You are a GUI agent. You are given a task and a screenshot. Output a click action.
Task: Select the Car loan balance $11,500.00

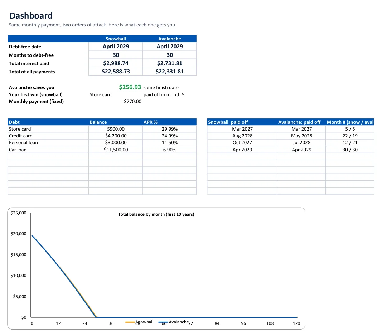pos(116,150)
